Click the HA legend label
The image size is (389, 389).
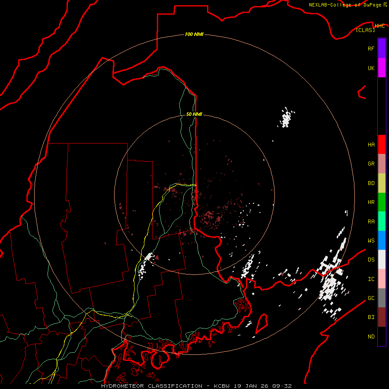tap(371, 144)
